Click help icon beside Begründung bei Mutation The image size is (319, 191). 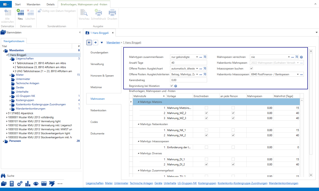176,86
